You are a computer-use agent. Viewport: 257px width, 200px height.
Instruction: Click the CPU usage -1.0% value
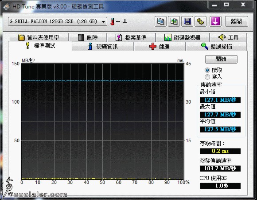click(220, 186)
